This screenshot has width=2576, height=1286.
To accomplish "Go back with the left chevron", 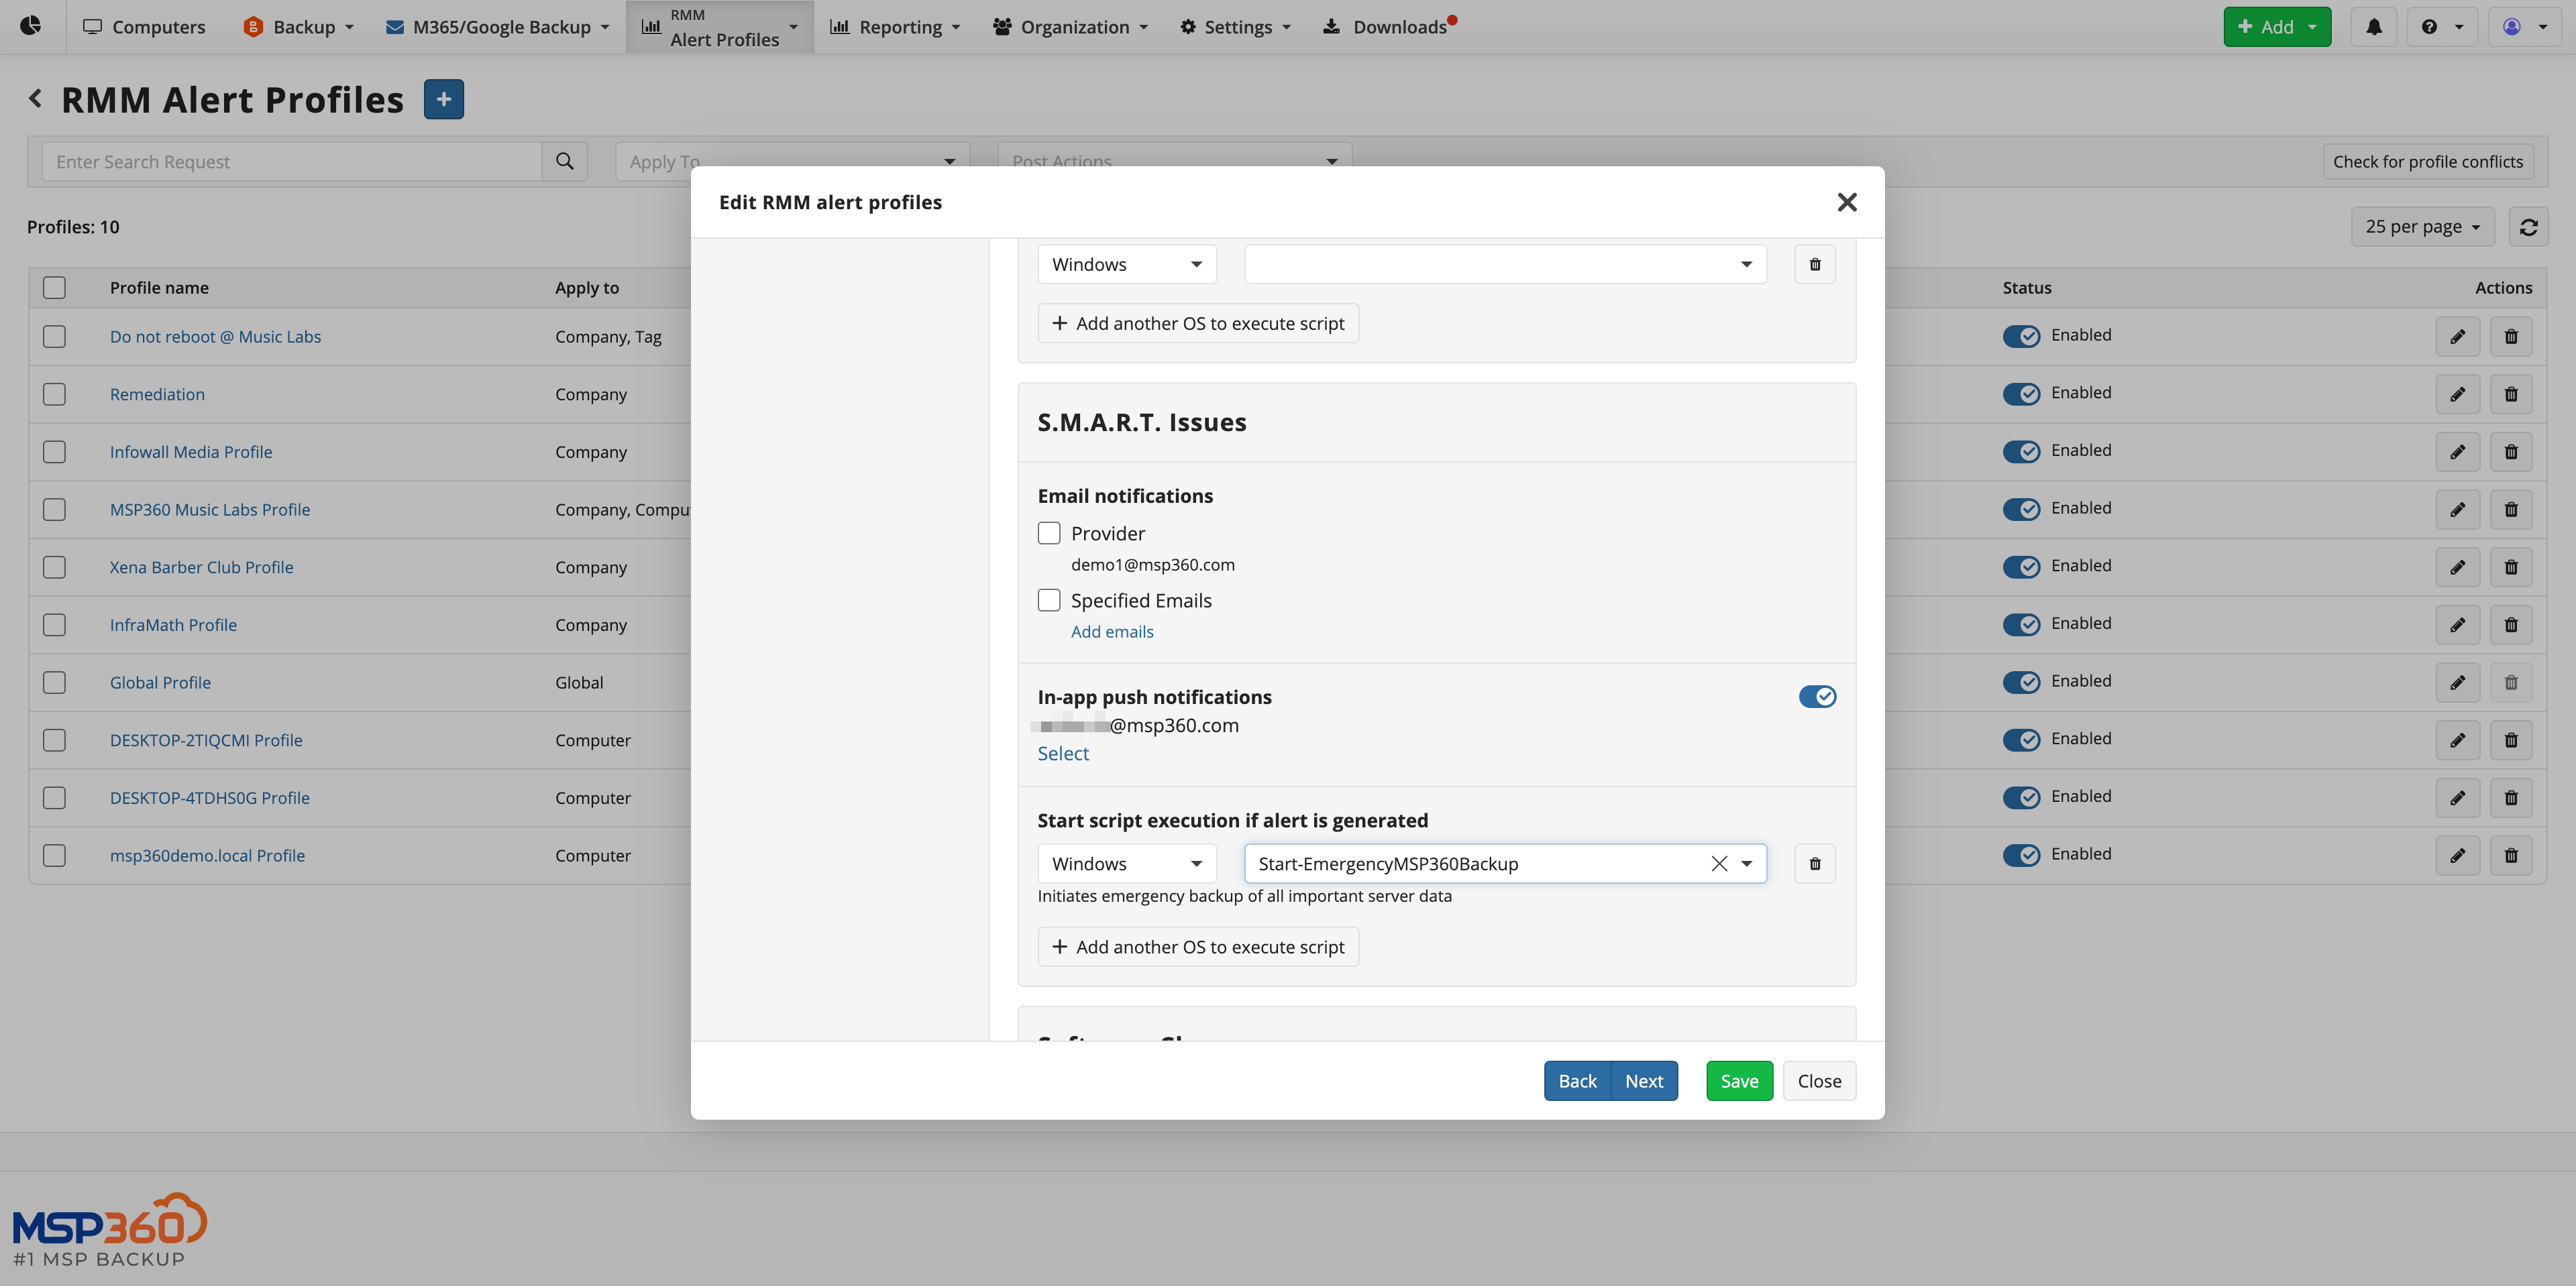I will (36, 98).
